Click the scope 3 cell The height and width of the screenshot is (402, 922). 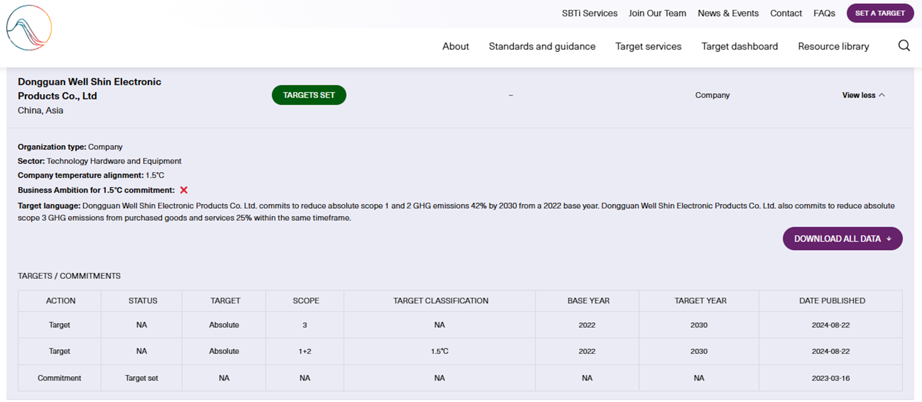coord(305,326)
